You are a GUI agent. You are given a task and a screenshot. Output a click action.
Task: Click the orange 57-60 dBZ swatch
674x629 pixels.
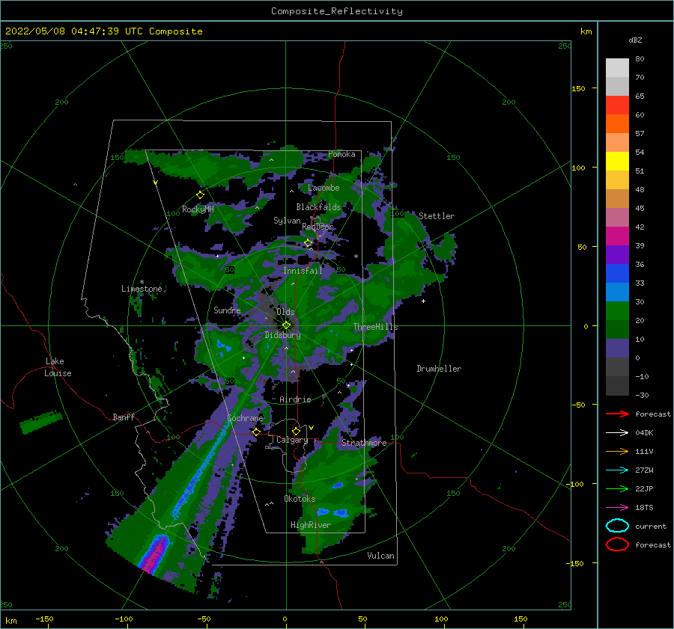[617, 123]
